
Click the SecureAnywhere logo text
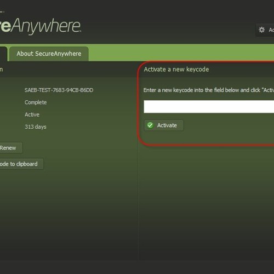[x=40, y=26]
